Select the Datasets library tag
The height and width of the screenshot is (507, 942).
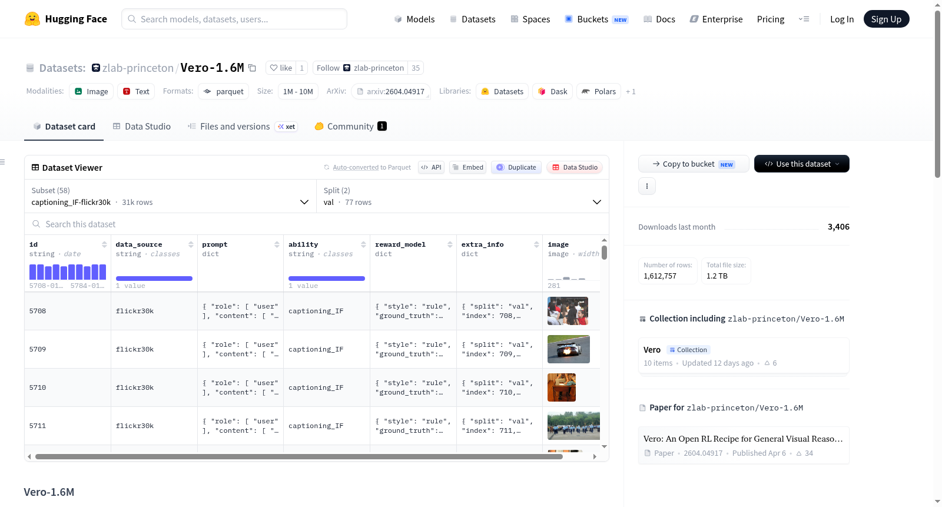[x=502, y=91]
